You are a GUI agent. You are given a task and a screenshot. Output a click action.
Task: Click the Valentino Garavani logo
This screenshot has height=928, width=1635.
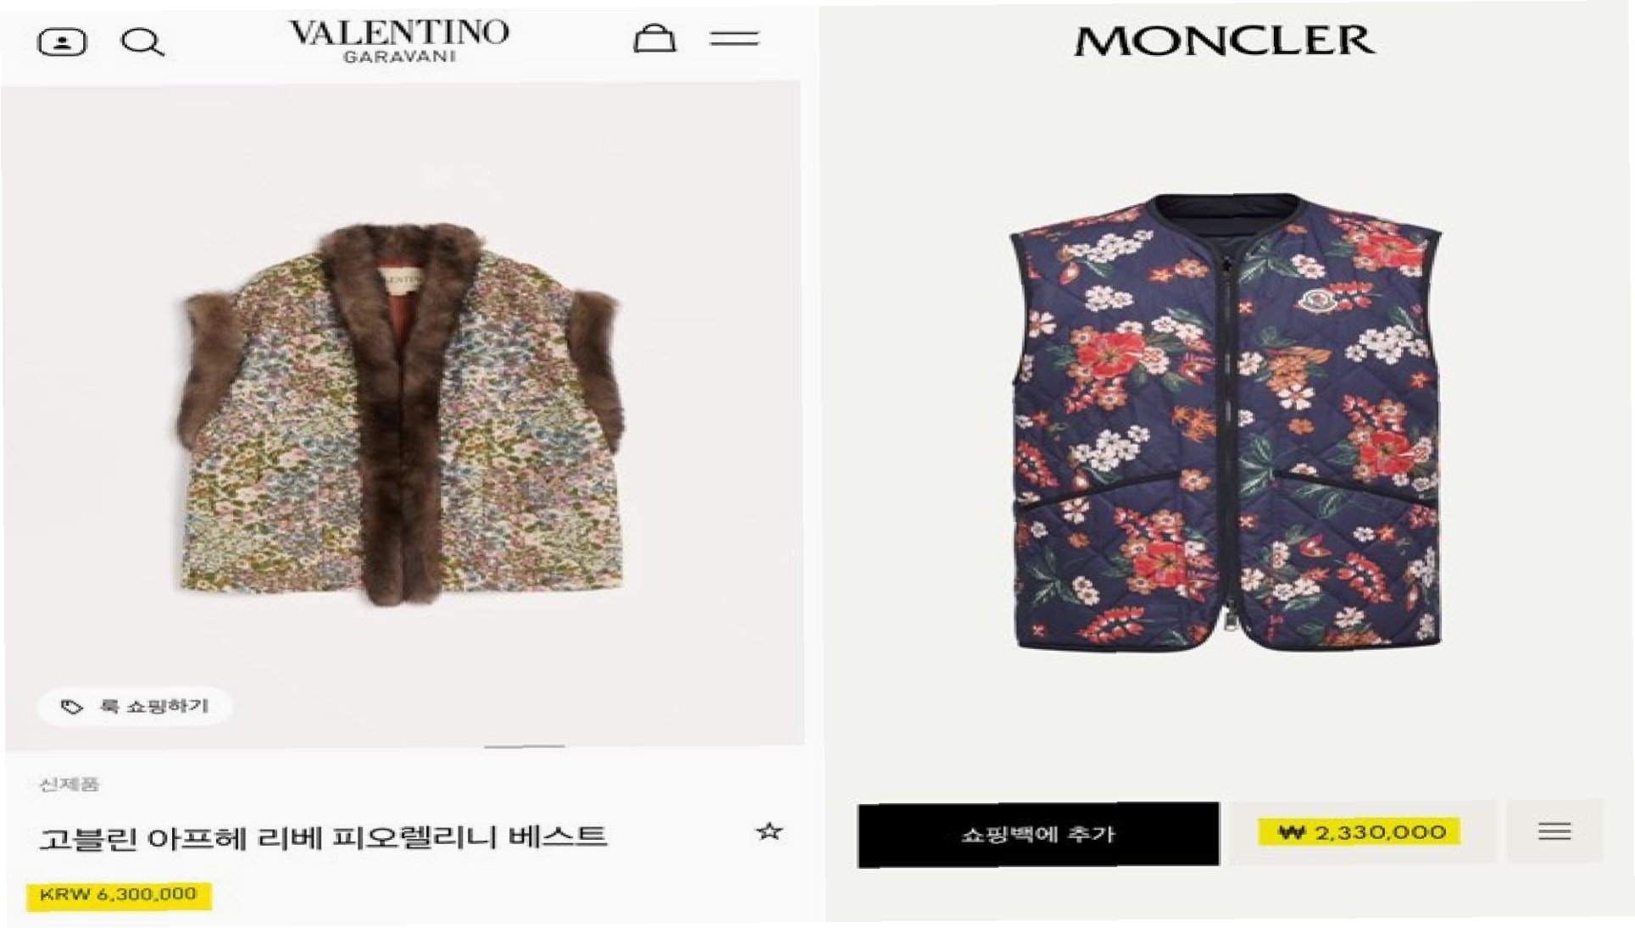coord(399,40)
